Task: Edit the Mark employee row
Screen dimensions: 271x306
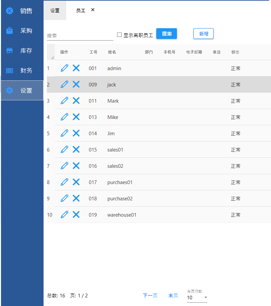Action: pos(65,101)
